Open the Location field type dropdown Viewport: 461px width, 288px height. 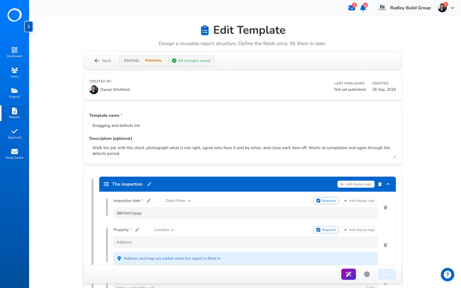(x=164, y=230)
